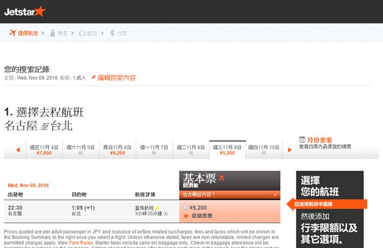Click the airplane icon beside 選擇航班
383x248 pixels.
(x=13, y=33)
